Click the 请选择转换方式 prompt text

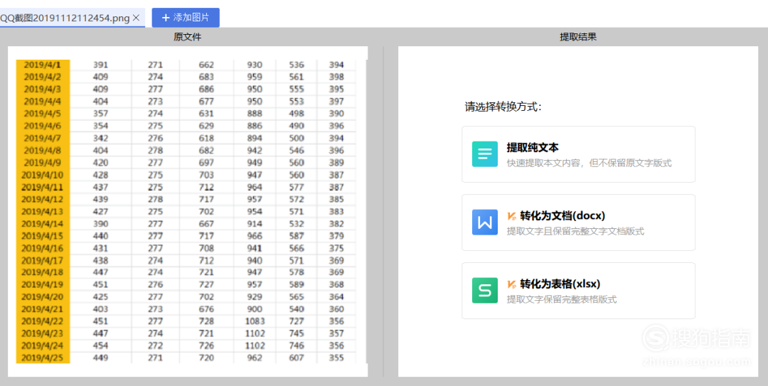click(503, 107)
